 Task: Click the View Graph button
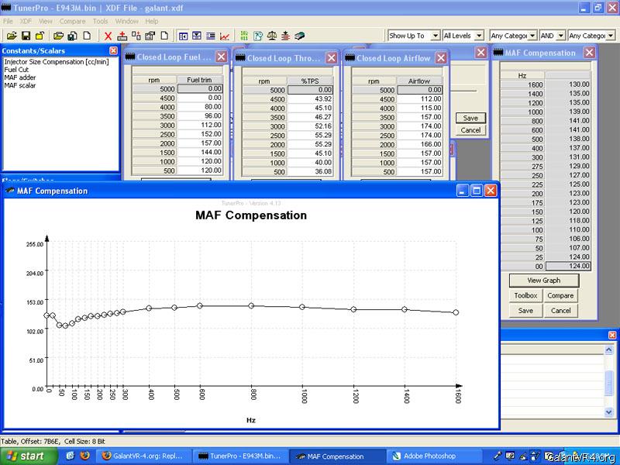[543, 281]
